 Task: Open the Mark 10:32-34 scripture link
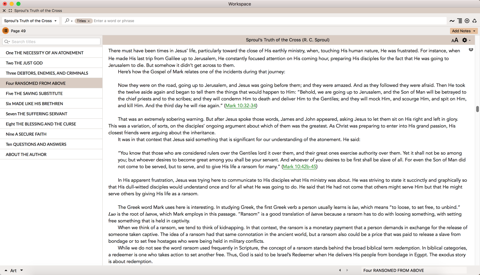point(241,105)
